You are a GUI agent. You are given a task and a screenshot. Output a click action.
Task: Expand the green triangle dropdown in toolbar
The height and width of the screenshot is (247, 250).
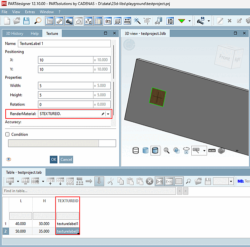tap(190, 21)
